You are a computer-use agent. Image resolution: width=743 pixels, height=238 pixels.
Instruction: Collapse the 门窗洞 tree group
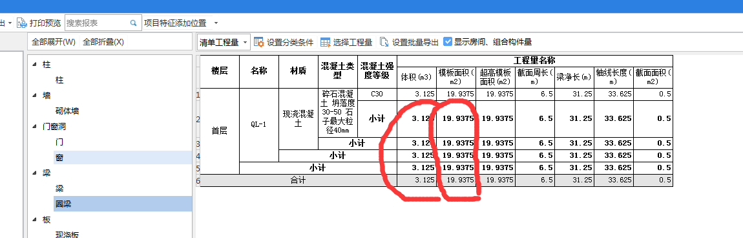point(35,126)
